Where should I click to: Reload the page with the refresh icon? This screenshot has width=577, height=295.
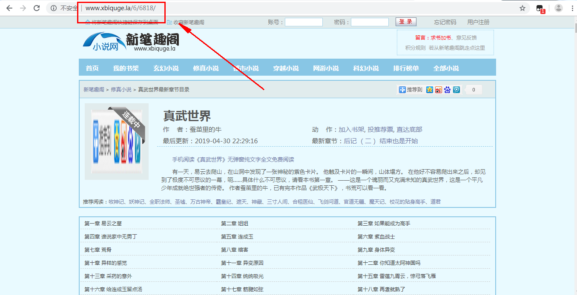37,8
